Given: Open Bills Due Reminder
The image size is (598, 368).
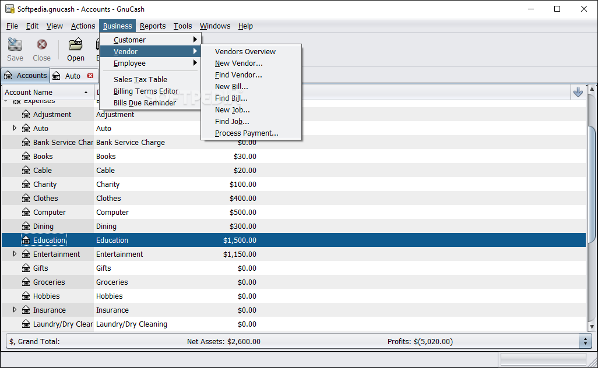Looking at the screenshot, I should coord(150,103).
